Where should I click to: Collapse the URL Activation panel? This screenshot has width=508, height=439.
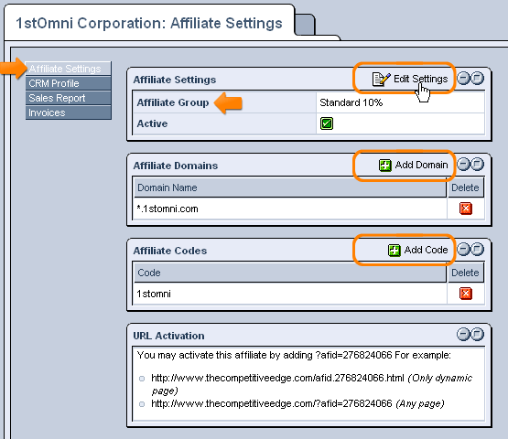pos(463,334)
